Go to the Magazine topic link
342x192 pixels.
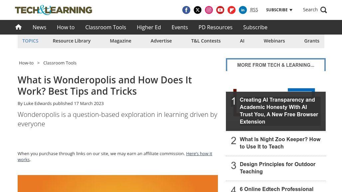[x=121, y=41]
